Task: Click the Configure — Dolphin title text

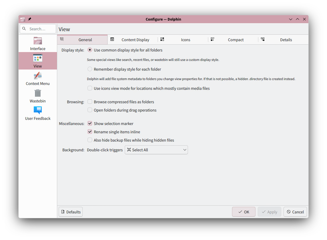Action: click(x=163, y=19)
